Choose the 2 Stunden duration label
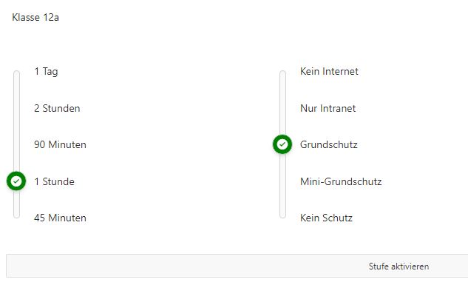This screenshot has width=468, height=285. (x=57, y=108)
